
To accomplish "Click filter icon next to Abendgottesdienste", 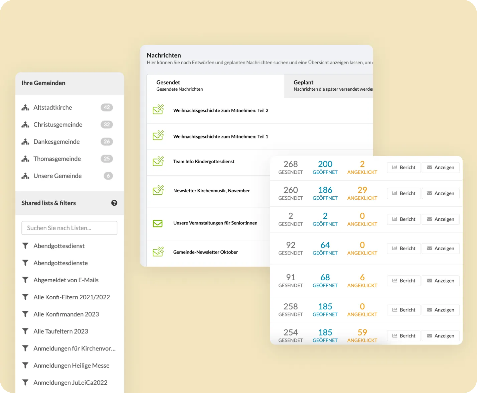I will 25,263.
